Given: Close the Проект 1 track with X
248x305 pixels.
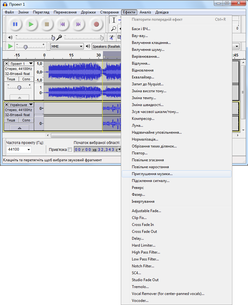Looking at the screenshot, I should pos(7,64).
